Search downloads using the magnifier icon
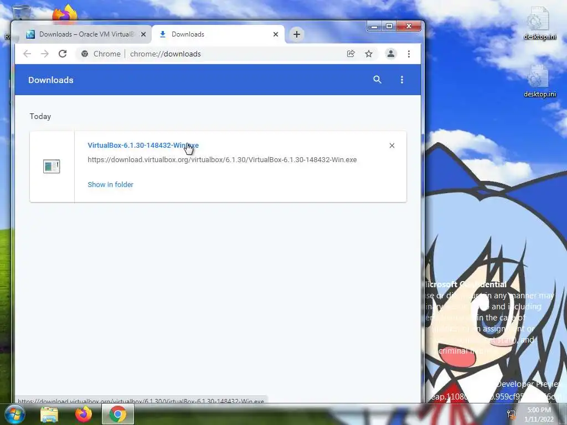 click(x=377, y=80)
